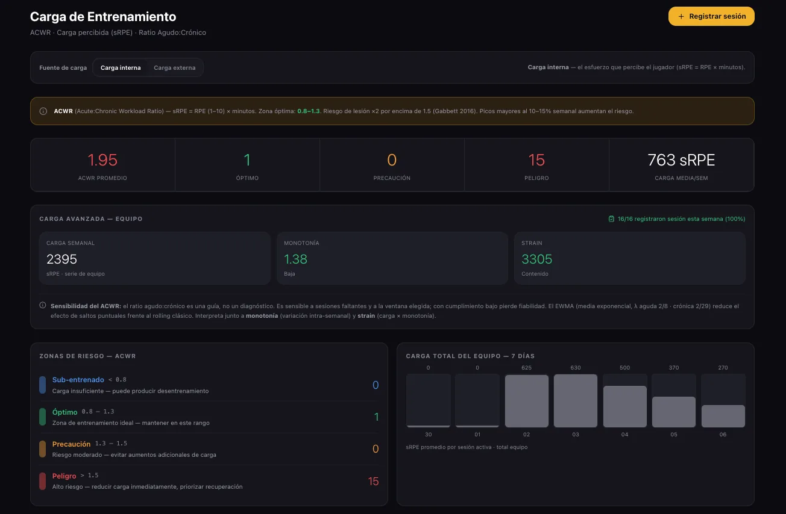Select the ACWR Promedio 1.95 card
The image size is (786, 514).
[102, 165]
